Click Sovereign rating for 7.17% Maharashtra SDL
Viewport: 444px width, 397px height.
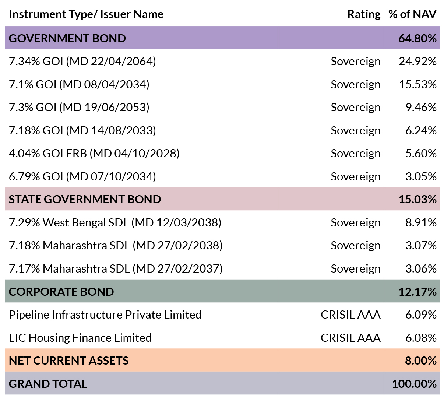pyautogui.click(x=356, y=268)
